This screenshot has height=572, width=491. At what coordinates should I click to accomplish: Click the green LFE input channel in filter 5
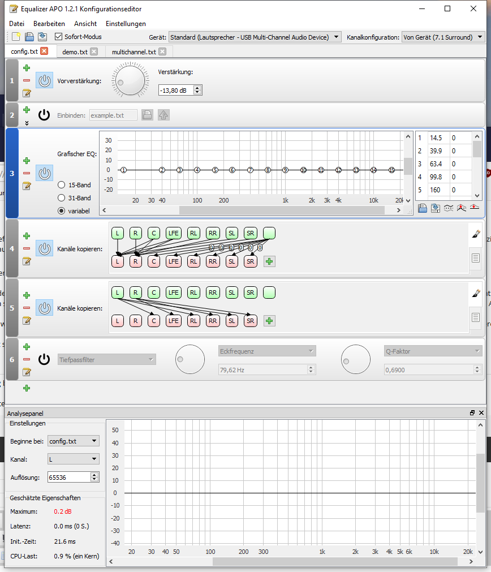pos(173,293)
